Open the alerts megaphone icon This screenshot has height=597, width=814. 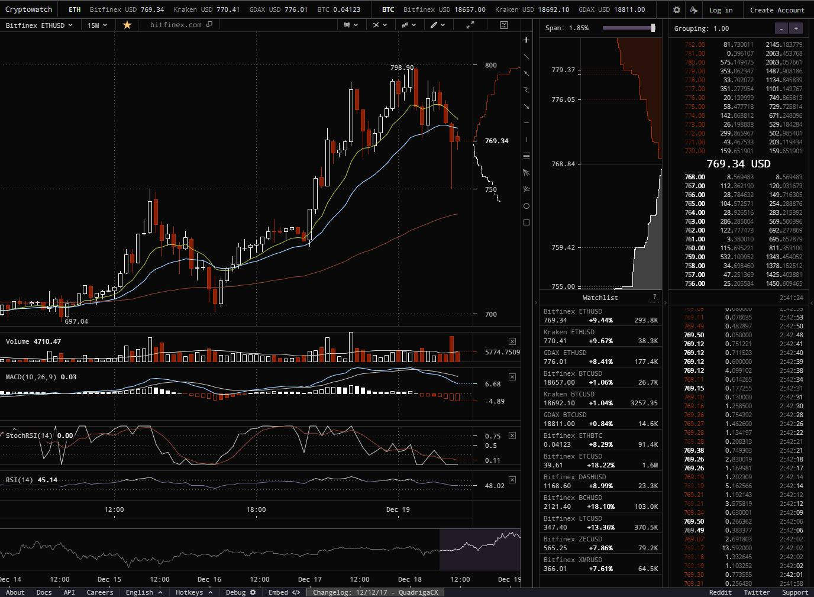coord(694,9)
